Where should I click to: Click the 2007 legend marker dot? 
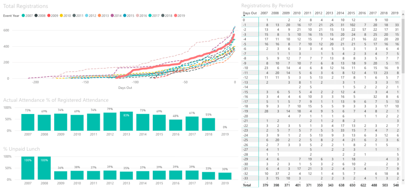click(24, 16)
